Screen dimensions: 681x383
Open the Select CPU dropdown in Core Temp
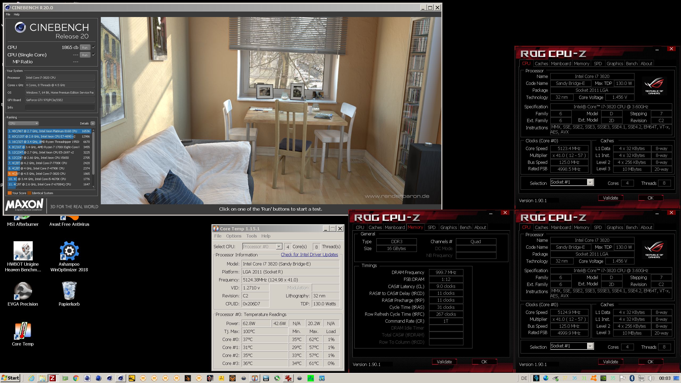tap(262, 247)
